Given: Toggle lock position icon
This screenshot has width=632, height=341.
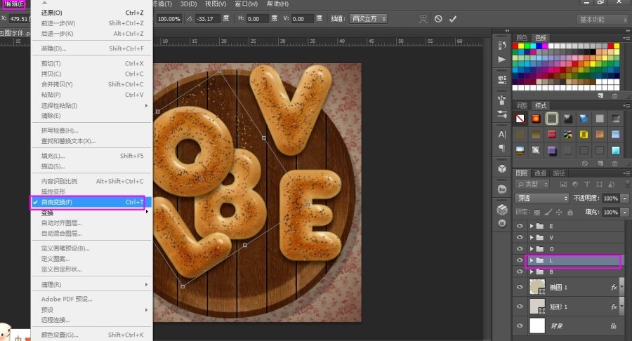Looking at the screenshot, I should [559, 212].
